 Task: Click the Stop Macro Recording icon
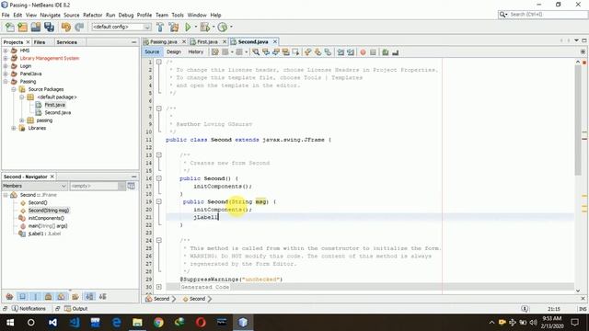(x=373, y=52)
